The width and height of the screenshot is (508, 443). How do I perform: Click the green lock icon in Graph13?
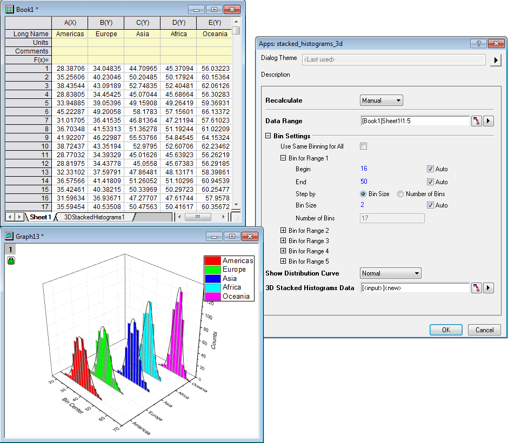[x=11, y=261]
